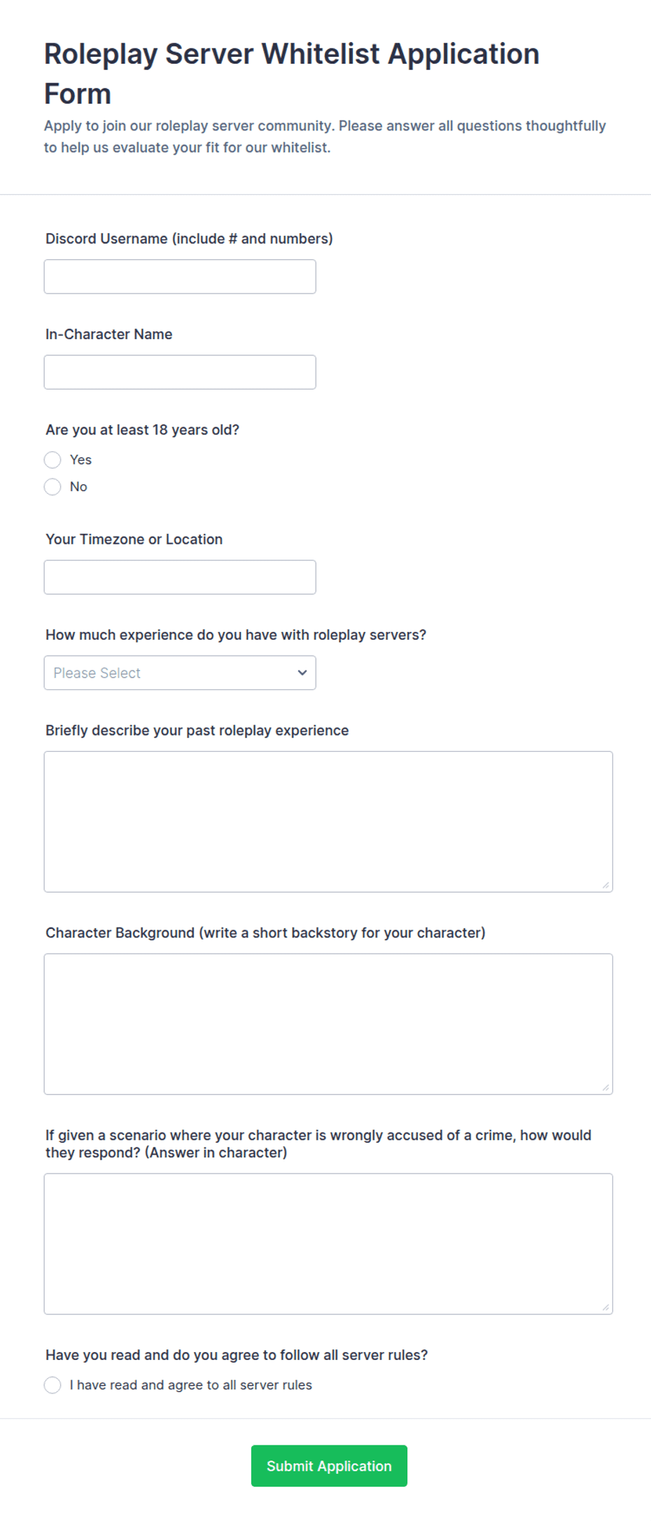Click the 'I have read and agree' label
651x1521 pixels.
[x=191, y=1385]
